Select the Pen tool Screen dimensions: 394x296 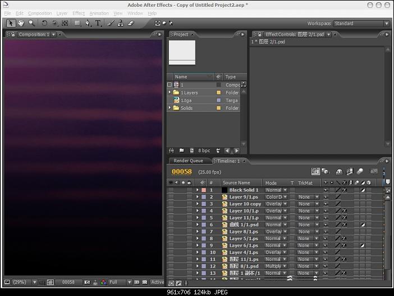coord(88,24)
